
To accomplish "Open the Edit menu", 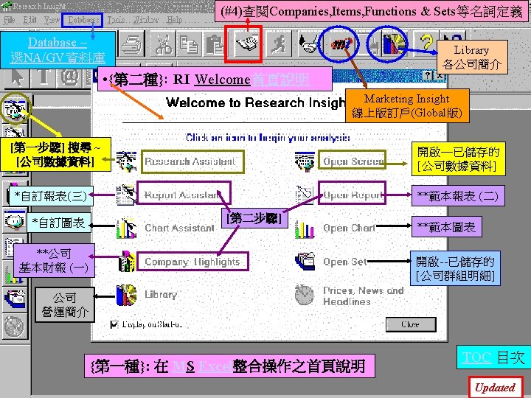I will 29,20.
